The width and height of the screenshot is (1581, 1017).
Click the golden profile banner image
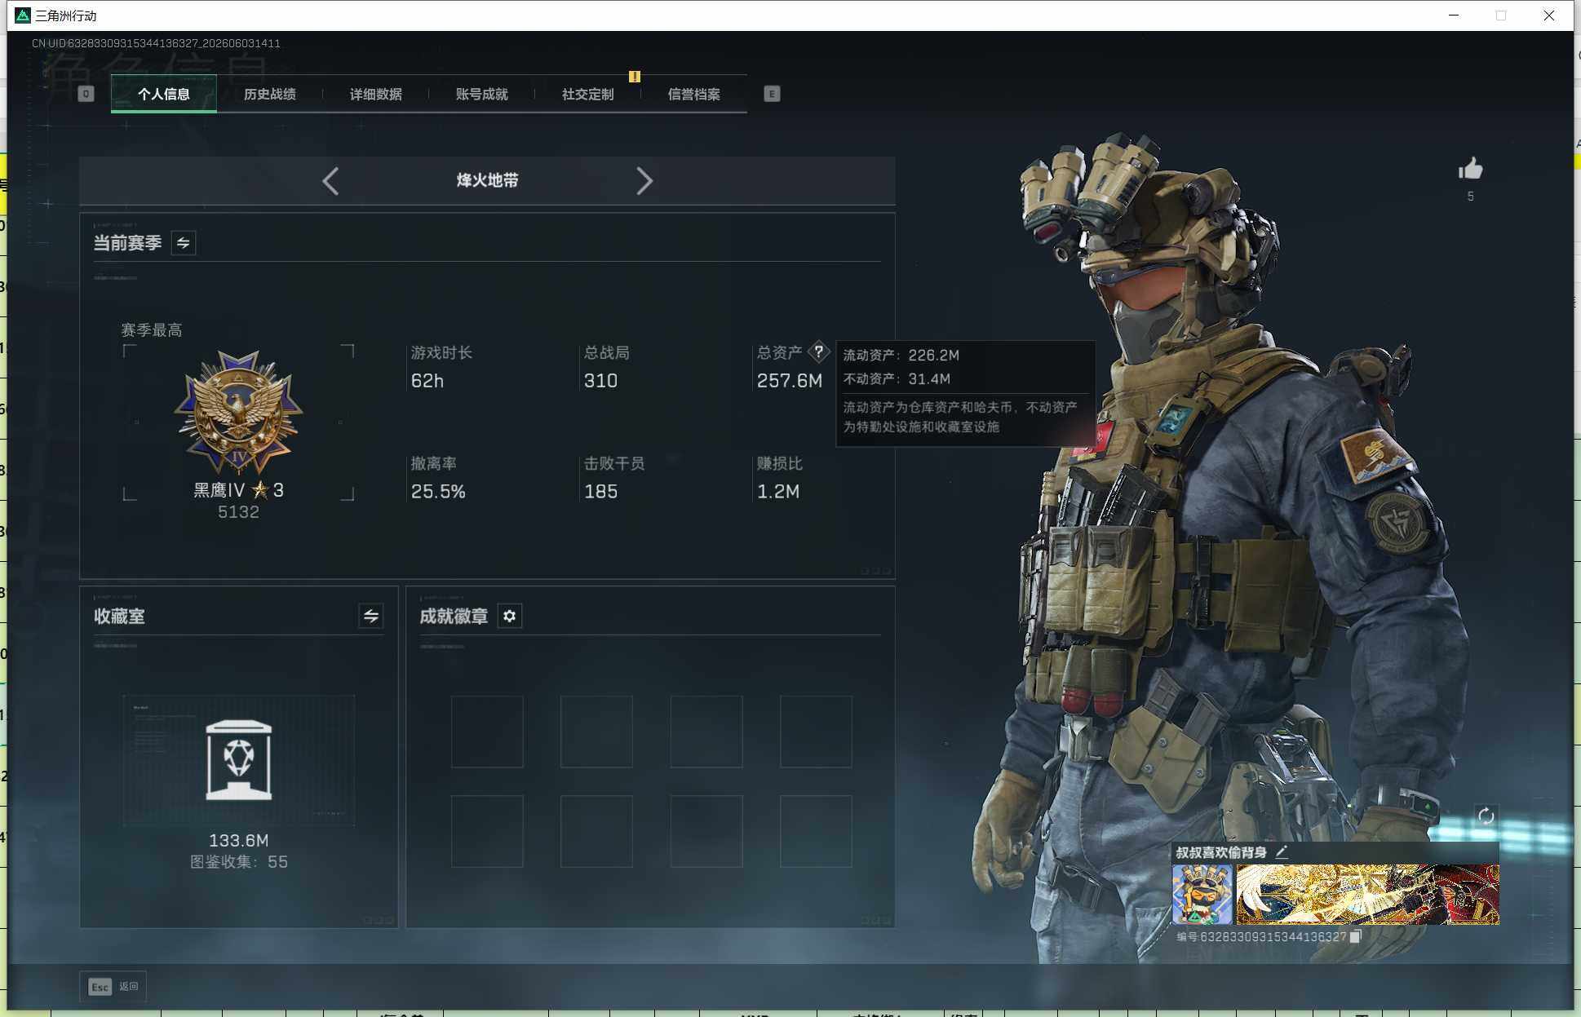[1368, 895]
